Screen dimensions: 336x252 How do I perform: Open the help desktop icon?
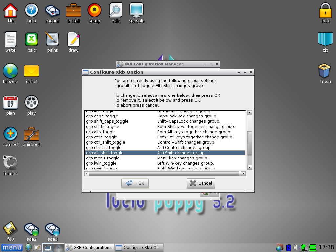tap(31, 10)
